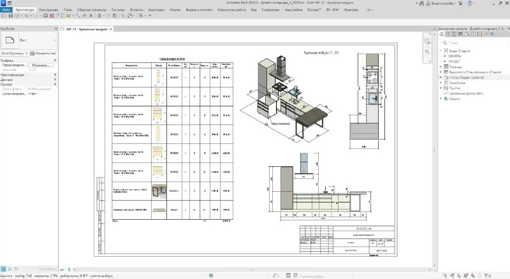
Task: Open the Надстройки ribbon tab
Action: click(x=293, y=10)
